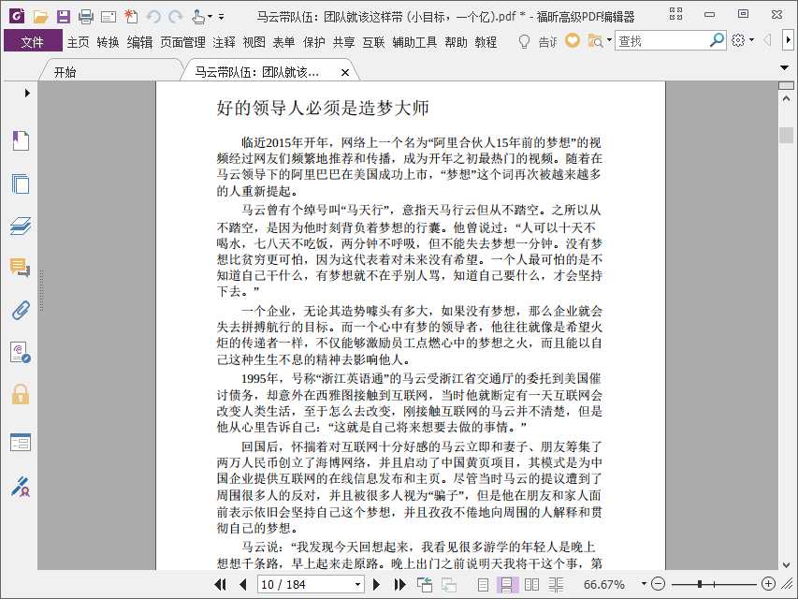Open the search settings gear icon
Image resolution: width=798 pixels, height=599 pixels.
point(738,40)
